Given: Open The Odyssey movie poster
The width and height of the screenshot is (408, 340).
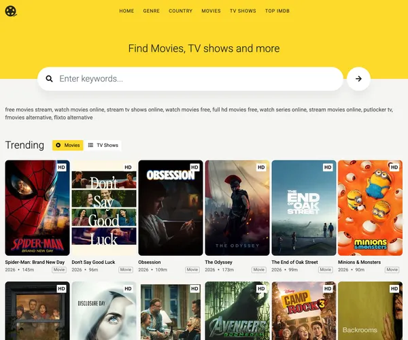Looking at the screenshot, I should coord(237,208).
